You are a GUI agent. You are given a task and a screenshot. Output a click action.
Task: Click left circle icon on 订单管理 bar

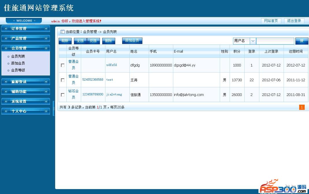pyautogui.click(x=6, y=28)
